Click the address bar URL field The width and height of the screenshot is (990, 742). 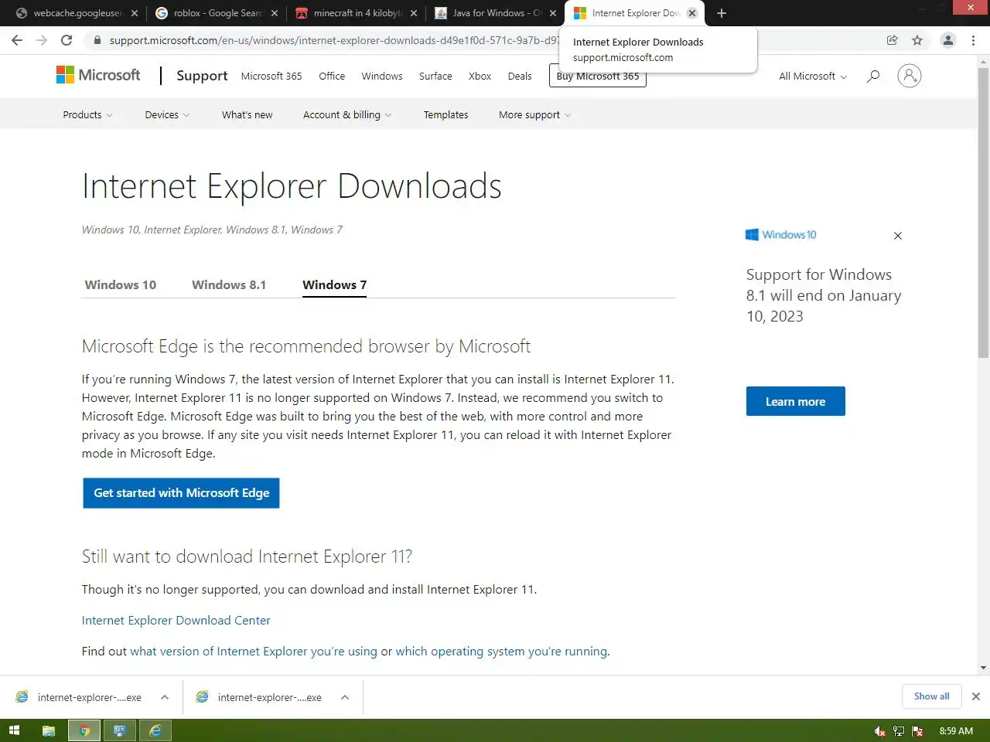click(x=333, y=40)
